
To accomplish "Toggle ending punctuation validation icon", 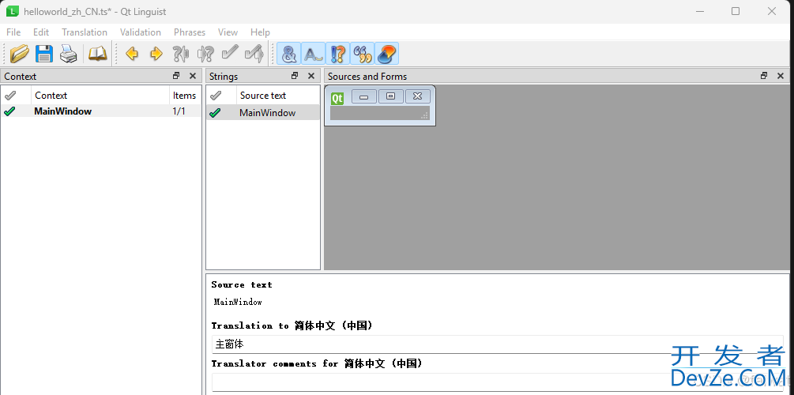I will coord(338,53).
